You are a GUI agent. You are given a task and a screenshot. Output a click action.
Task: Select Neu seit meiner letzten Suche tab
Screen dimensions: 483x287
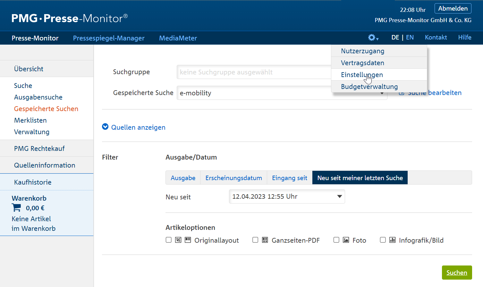pos(360,178)
